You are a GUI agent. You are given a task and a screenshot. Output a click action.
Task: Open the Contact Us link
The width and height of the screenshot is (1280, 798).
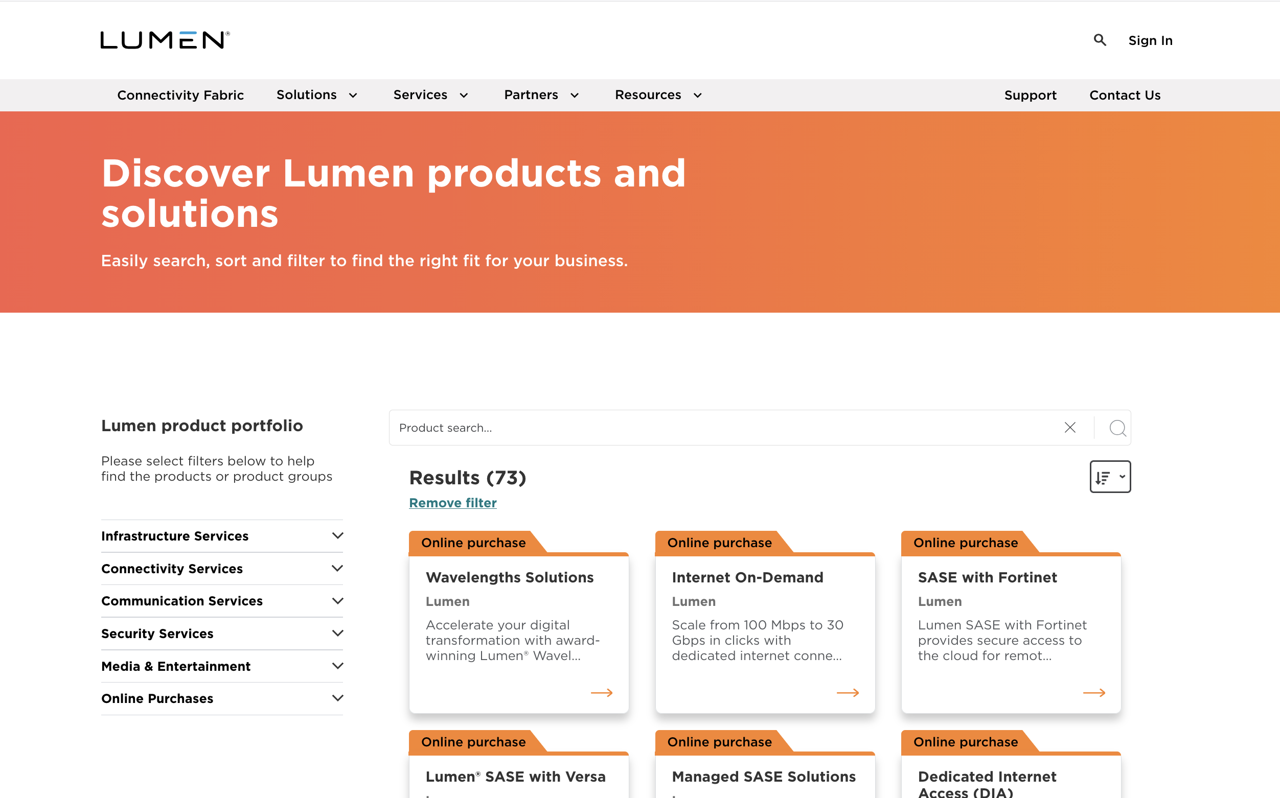(1125, 96)
